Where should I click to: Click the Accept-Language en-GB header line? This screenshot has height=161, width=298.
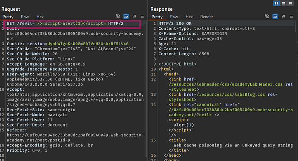[x=46, y=64]
